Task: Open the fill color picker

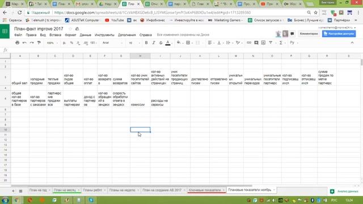Action: coord(179,43)
